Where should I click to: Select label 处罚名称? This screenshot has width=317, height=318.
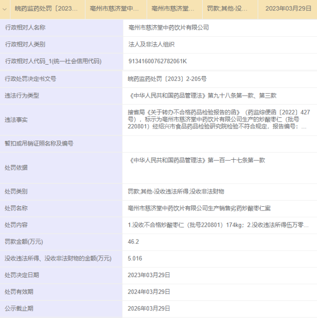click(16, 208)
